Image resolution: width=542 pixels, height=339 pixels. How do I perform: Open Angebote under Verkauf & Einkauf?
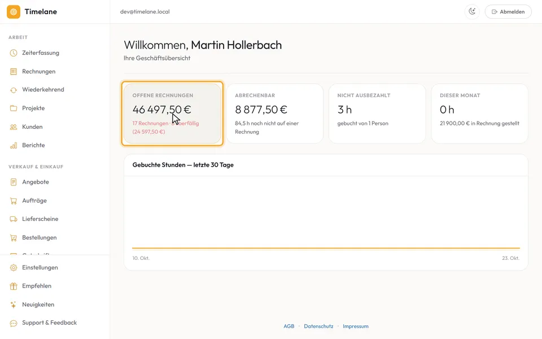pos(36,182)
